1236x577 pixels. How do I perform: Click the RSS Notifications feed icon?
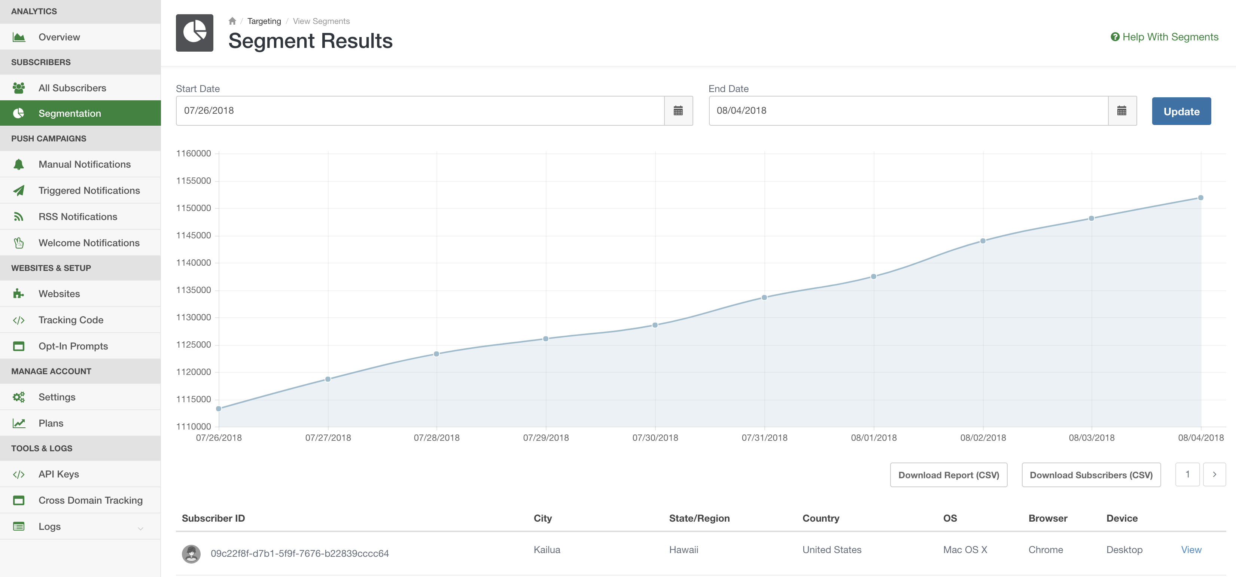[x=19, y=217]
